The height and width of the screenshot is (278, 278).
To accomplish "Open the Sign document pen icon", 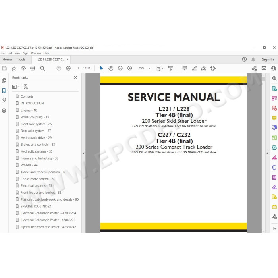I will 203,68.
